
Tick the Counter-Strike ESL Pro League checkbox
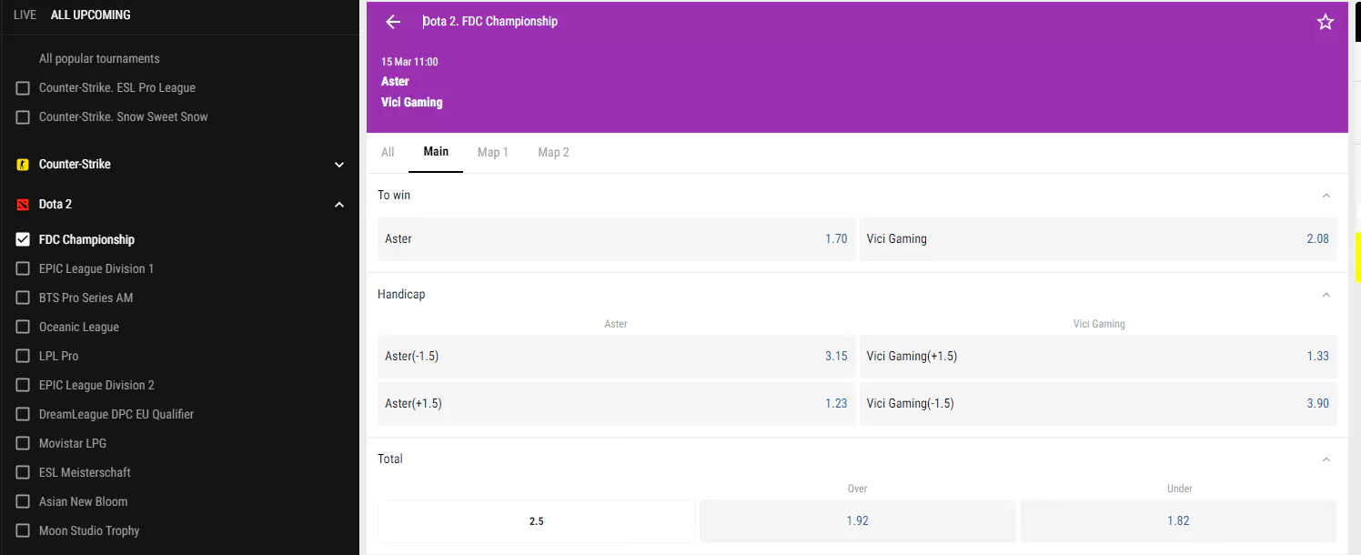click(x=23, y=88)
